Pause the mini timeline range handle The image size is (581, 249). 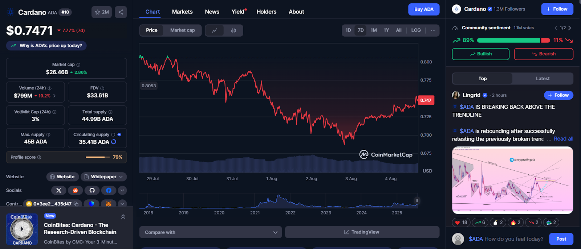[417, 200]
